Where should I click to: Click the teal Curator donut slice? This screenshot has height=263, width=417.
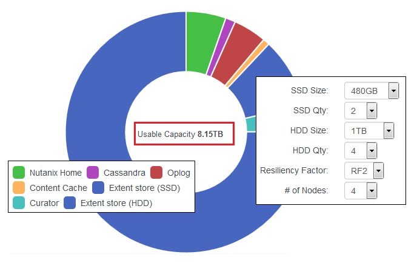[x=251, y=124]
